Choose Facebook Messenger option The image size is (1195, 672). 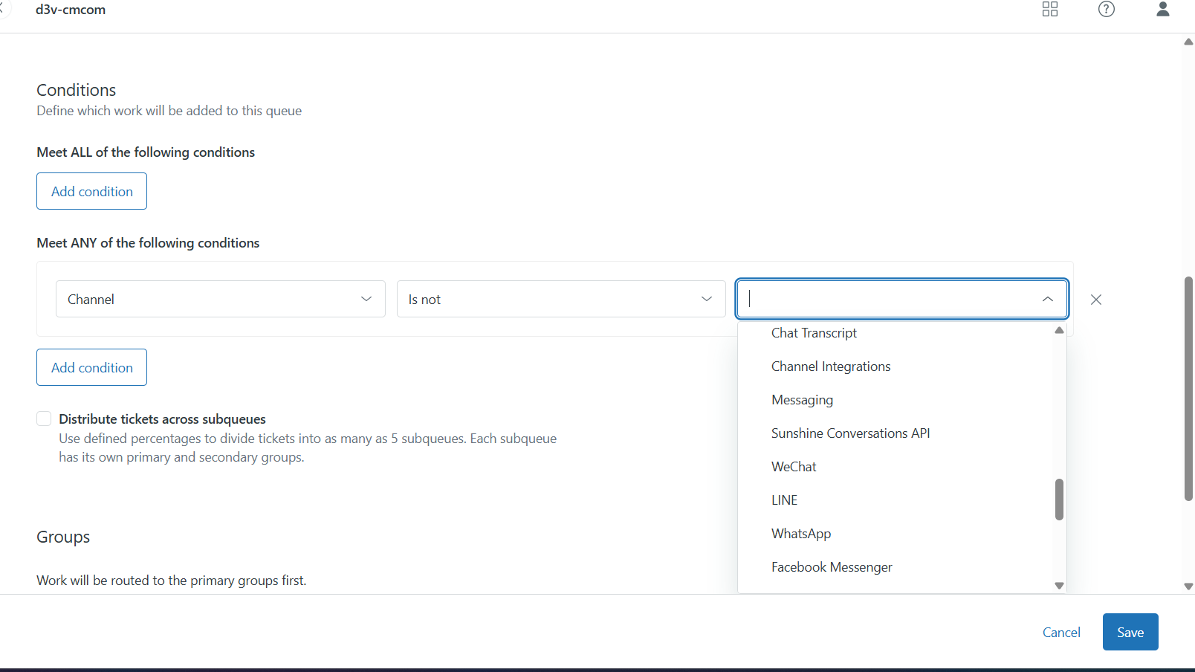[x=832, y=567]
